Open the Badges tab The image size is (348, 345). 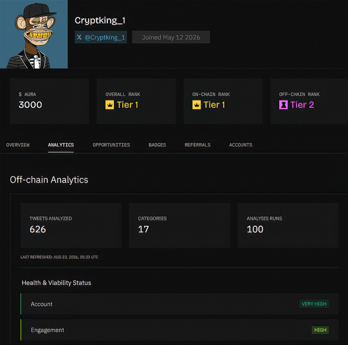pos(157,145)
